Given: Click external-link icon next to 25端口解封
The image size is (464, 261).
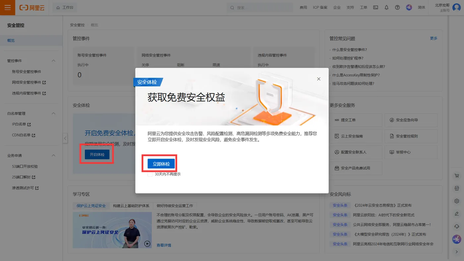Looking at the screenshot, I should [x=33, y=177].
